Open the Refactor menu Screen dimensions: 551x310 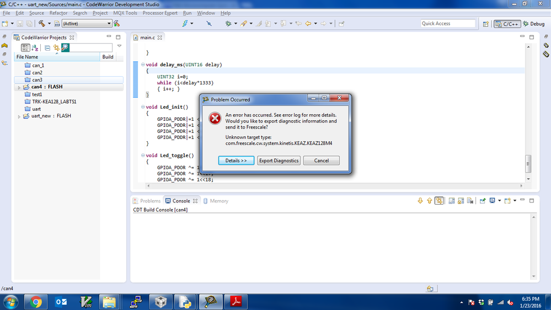click(58, 13)
